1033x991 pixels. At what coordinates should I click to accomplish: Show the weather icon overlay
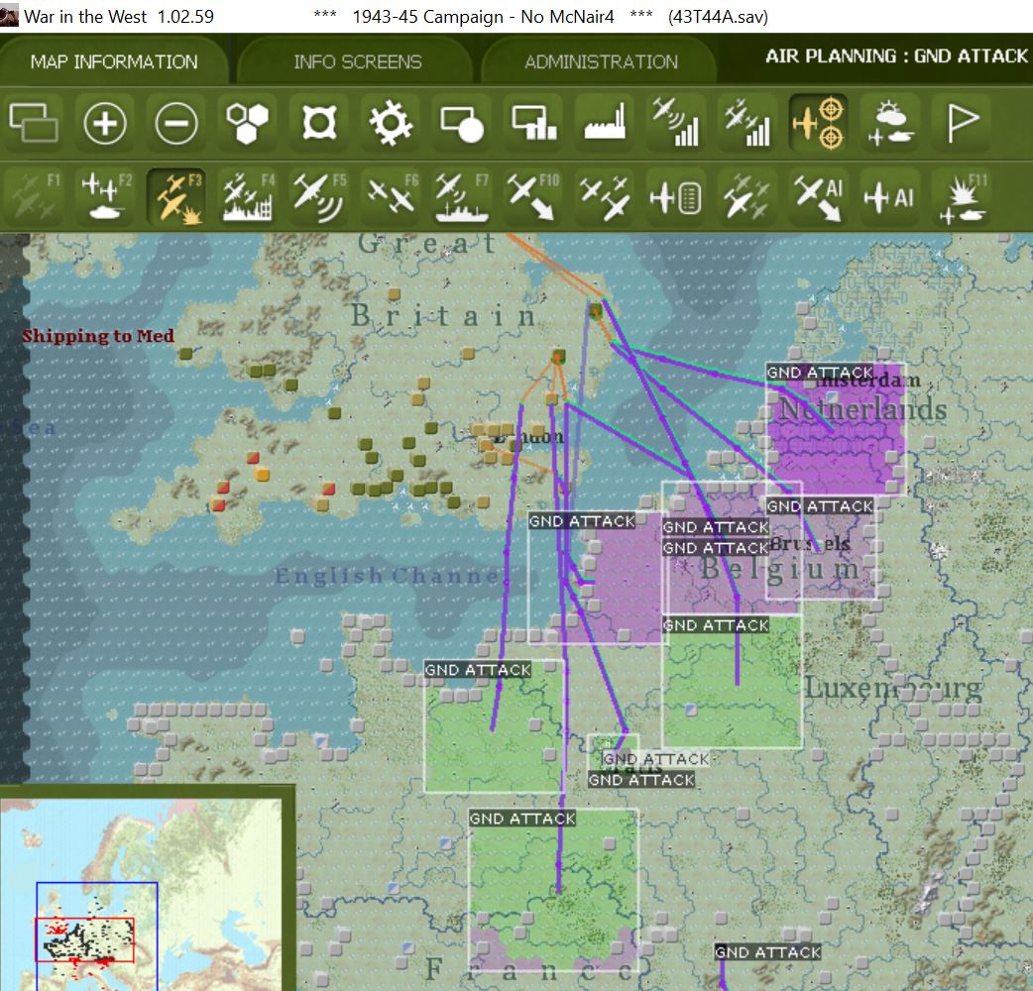[x=890, y=123]
